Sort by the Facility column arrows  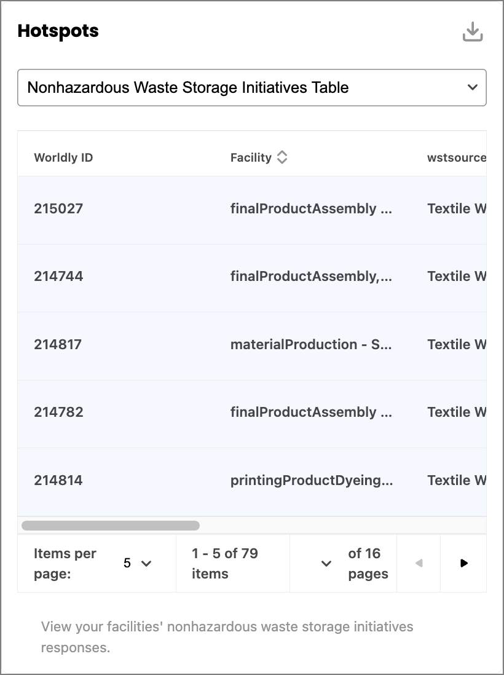click(282, 157)
